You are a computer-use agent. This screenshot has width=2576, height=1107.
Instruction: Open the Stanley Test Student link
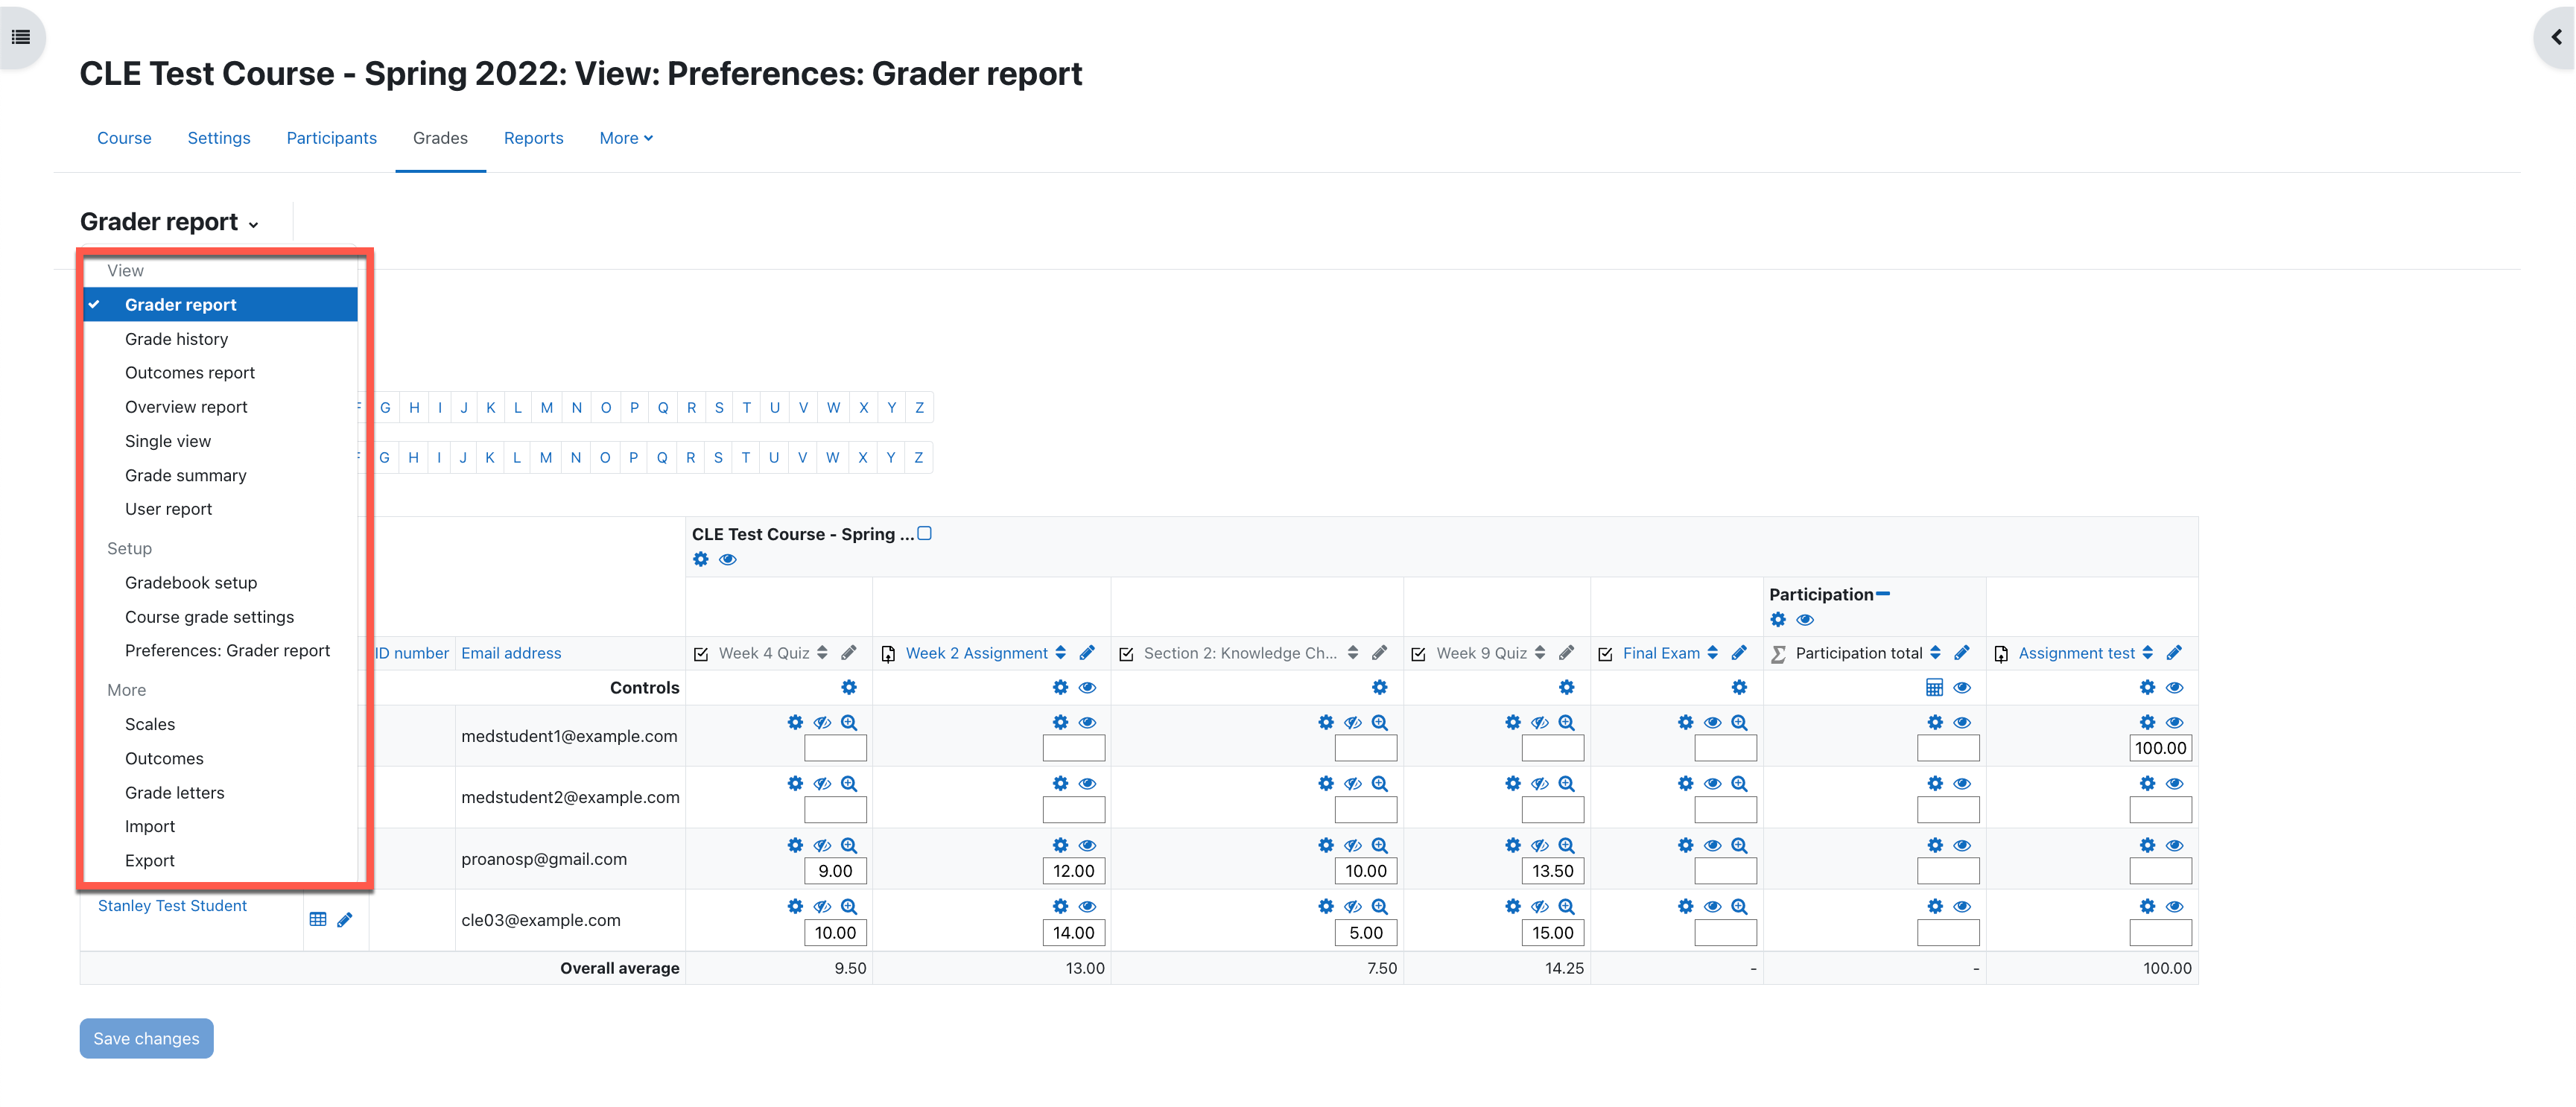pyautogui.click(x=172, y=906)
